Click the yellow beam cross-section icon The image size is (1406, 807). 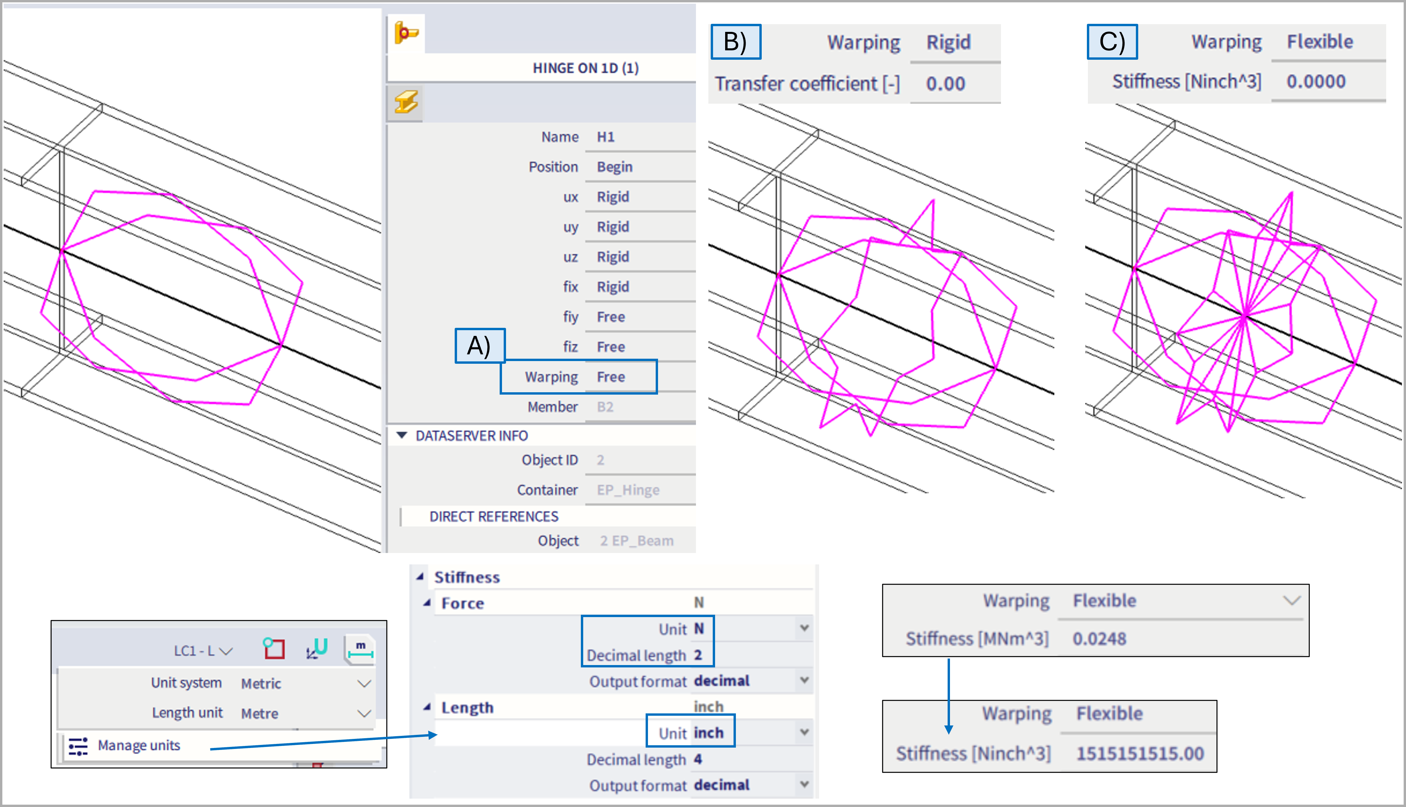point(406,103)
